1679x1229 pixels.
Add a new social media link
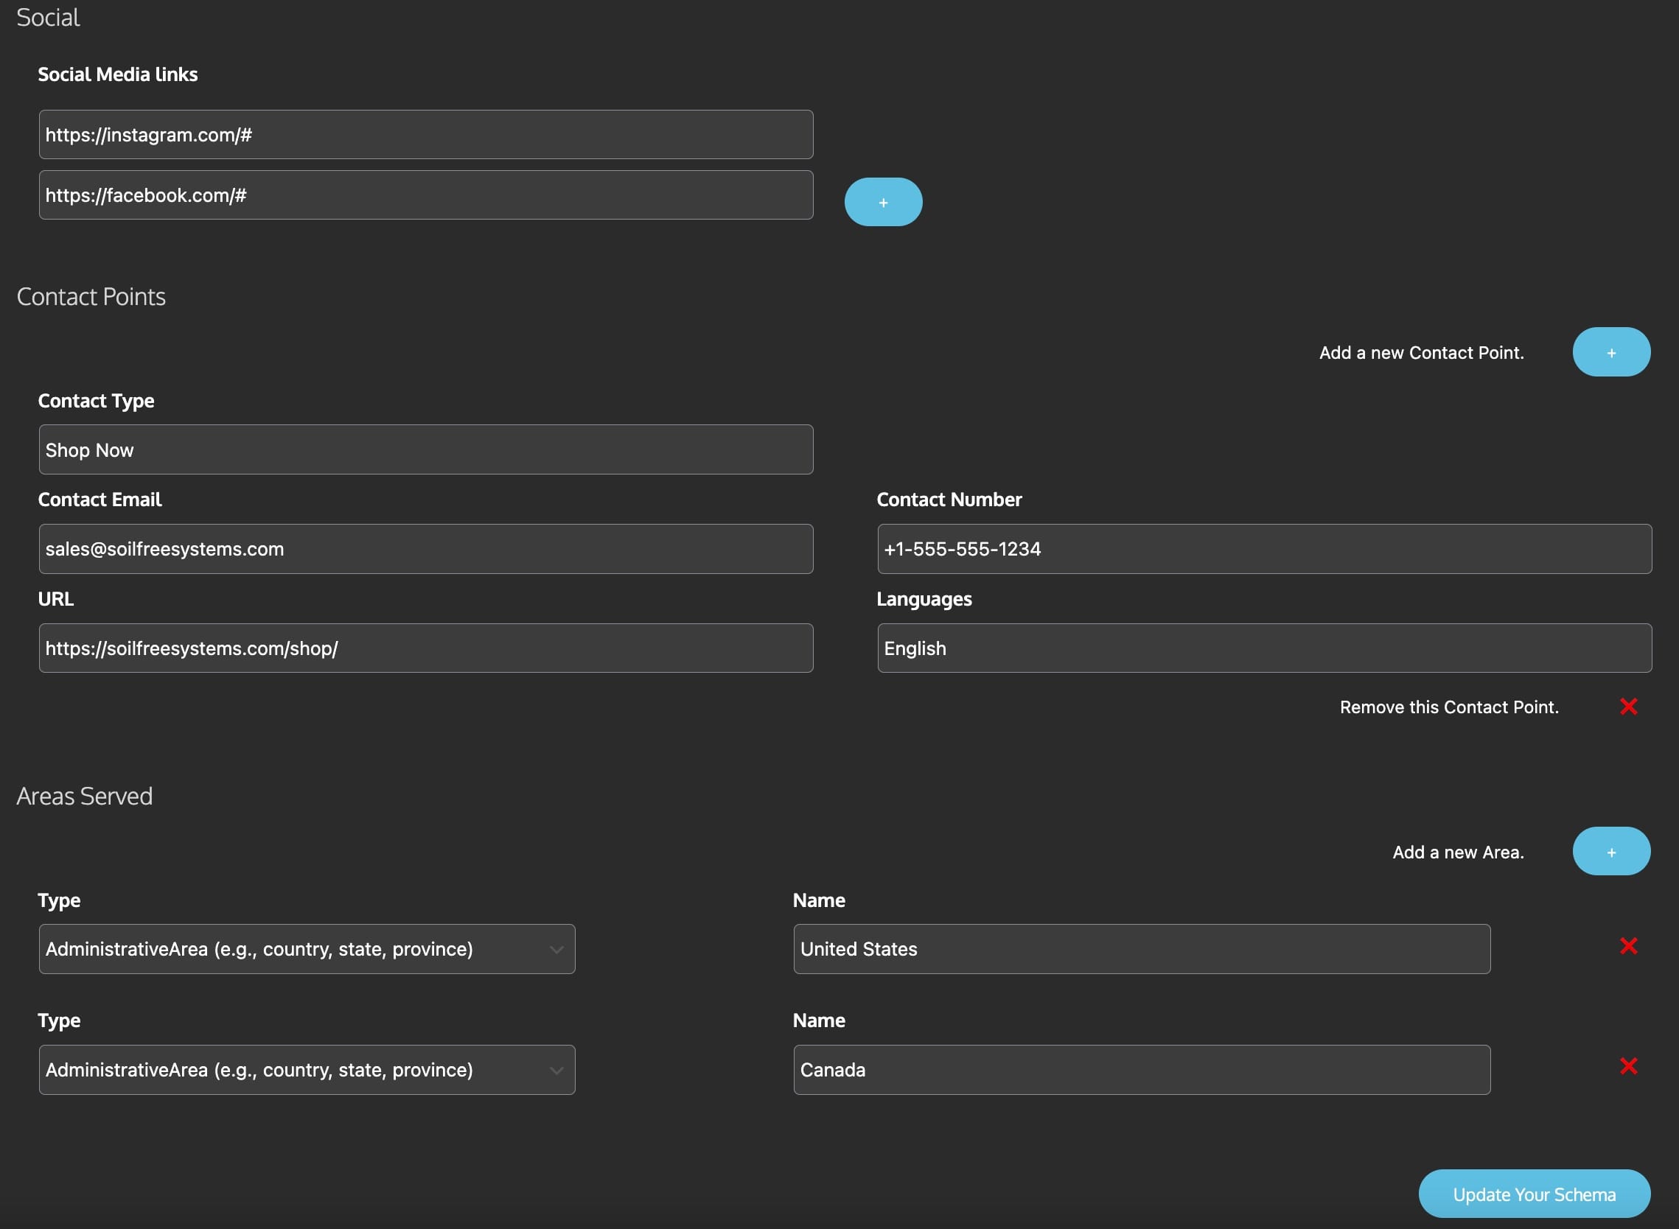coord(884,201)
